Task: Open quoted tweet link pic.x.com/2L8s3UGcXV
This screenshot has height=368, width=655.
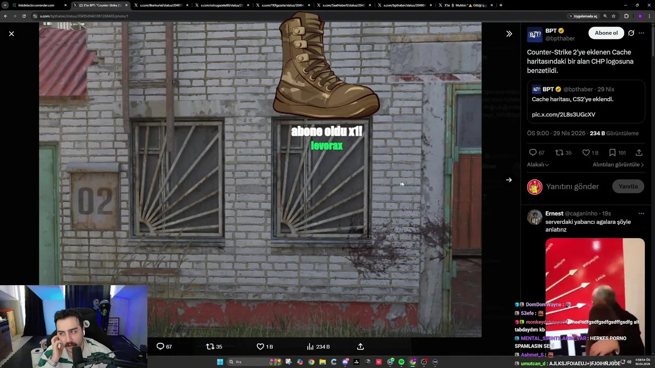Action: click(x=563, y=114)
